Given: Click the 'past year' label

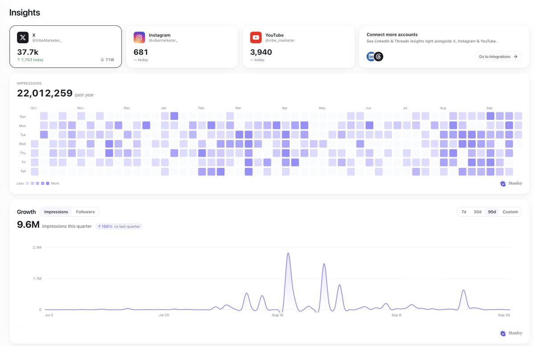Looking at the screenshot, I should tap(84, 95).
